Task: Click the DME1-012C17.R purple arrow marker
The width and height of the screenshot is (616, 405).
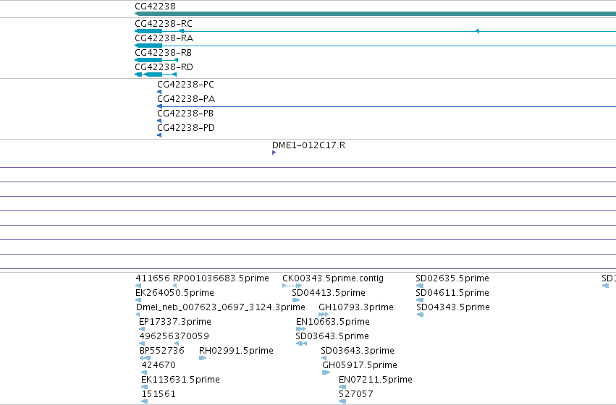Action: click(274, 153)
